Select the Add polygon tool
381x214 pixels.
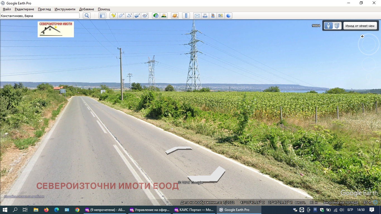click(121, 16)
